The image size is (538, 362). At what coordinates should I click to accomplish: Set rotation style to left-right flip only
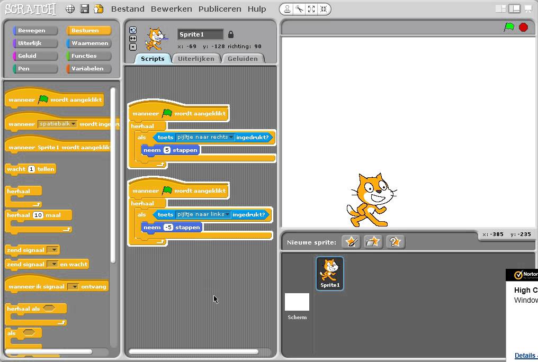133,39
